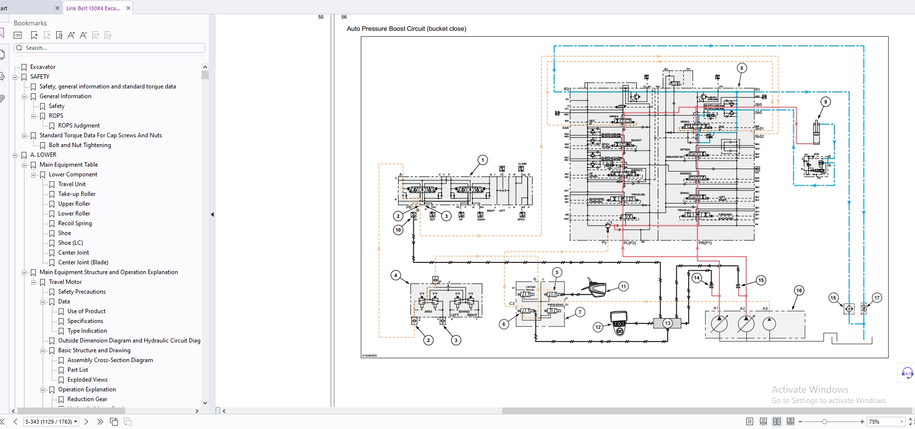Toggle continuous facing pages view
The height and width of the screenshot is (429, 915).
point(790,422)
